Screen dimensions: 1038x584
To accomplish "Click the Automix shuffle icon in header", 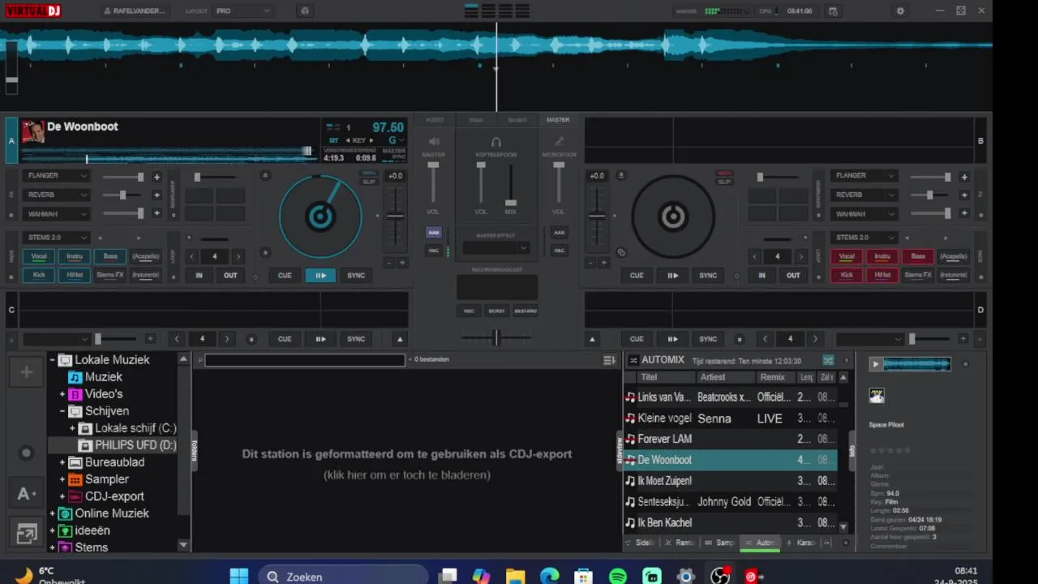I will (828, 360).
